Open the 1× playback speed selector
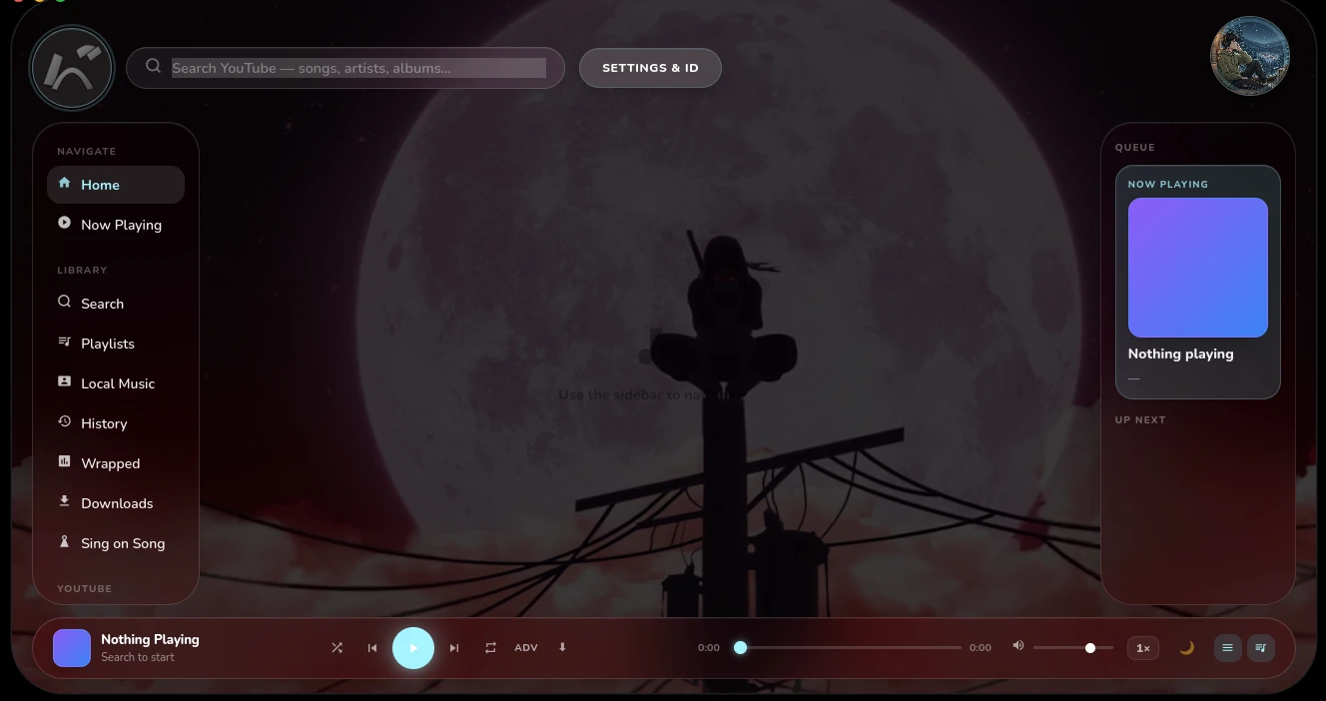This screenshot has height=701, width=1326. tap(1143, 648)
